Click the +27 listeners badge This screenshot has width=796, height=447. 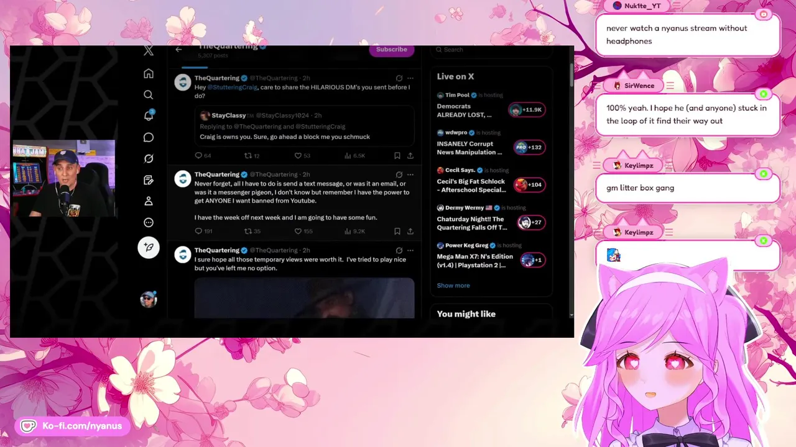point(531,222)
